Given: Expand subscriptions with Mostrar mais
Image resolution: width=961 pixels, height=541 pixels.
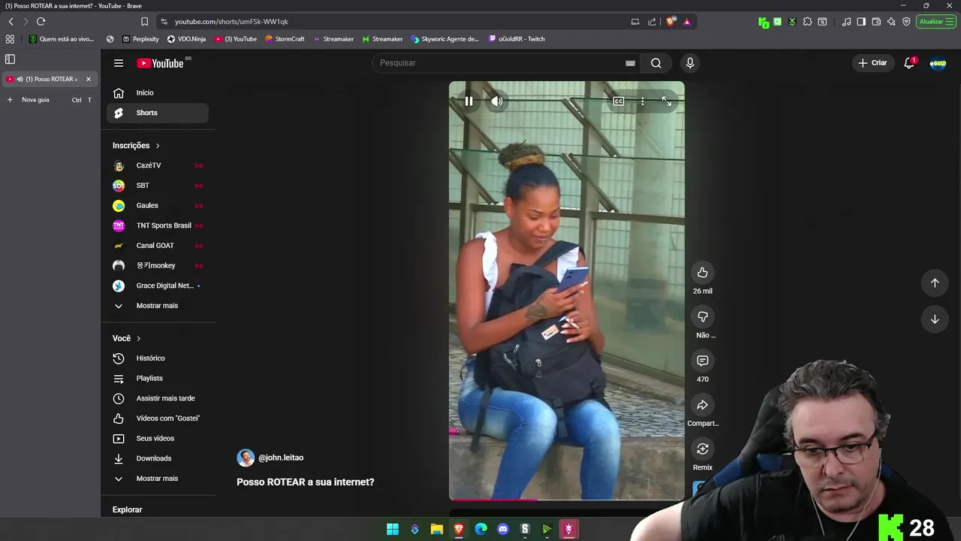Looking at the screenshot, I should point(158,306).
